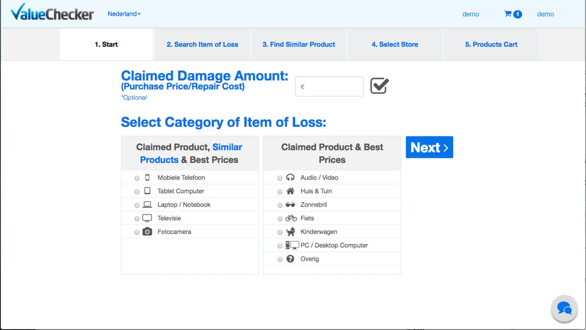Screen dimensions: 586x330
Task: Click the ValueChecker logo link
Action: click(x=52, y=12)
